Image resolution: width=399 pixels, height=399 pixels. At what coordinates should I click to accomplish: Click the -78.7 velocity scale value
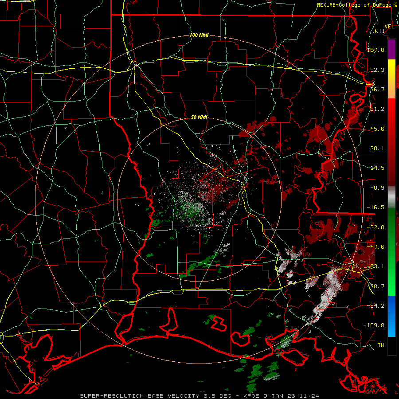376,286
